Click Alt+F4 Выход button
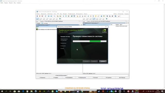The height and width of the screenshot is (93, 165). 122,78
